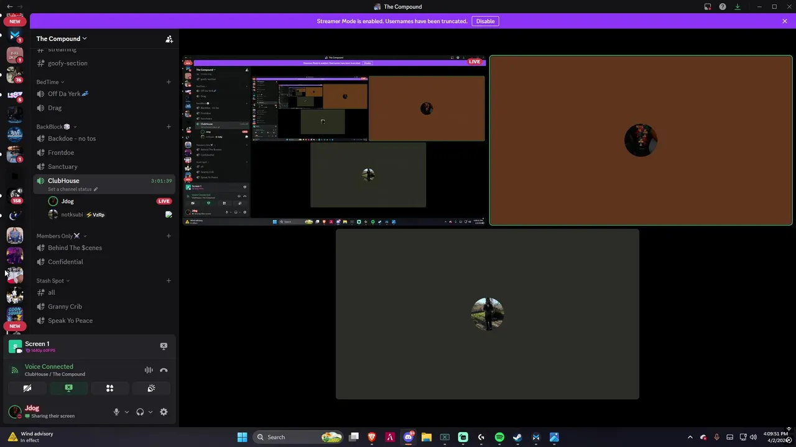Add a channel to Members Only

pyautogui.click(x=169, y=236)
